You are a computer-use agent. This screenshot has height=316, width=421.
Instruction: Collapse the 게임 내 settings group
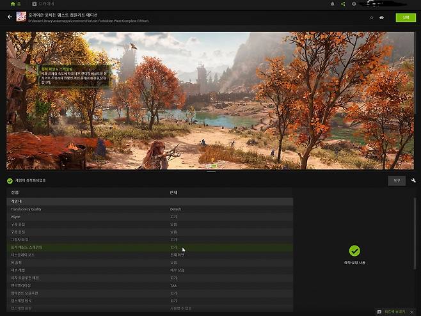(150, 201)
